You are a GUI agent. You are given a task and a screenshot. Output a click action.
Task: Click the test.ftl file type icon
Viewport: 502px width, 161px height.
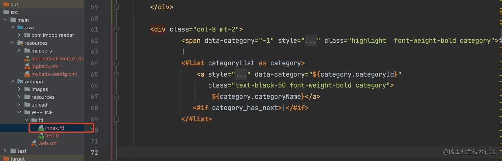41,136
